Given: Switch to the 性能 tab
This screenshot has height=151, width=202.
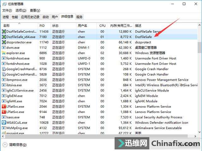Looking at the screenshot, I should (15, 17).
